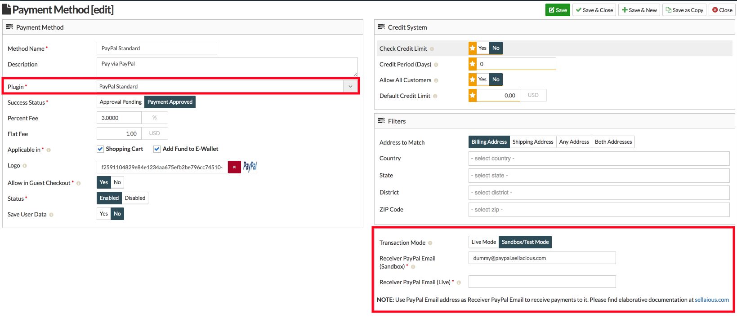Set Allow in Guest Checkout to No

[117, 182]
